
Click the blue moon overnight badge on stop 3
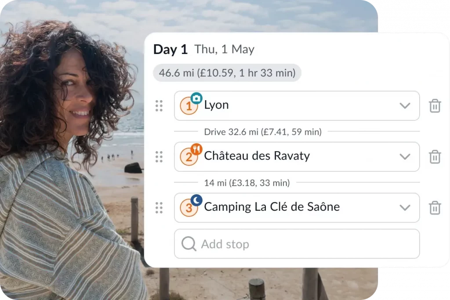click(x=196, y=200)
